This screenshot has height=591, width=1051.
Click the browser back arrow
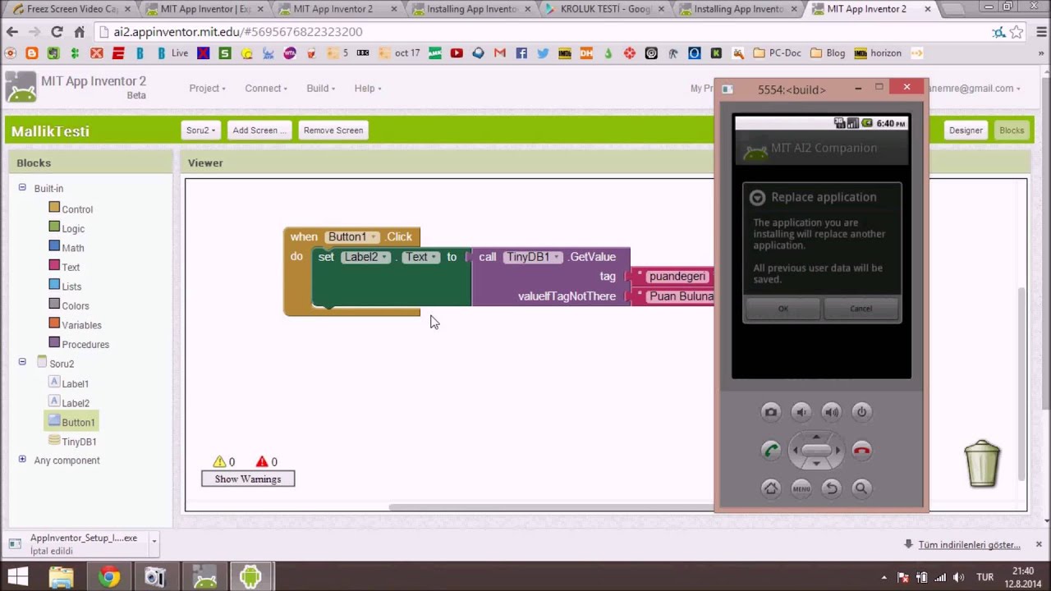point(12,32)
